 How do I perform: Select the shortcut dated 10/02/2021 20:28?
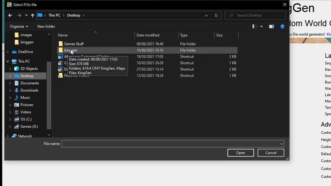tap(147, 63)
